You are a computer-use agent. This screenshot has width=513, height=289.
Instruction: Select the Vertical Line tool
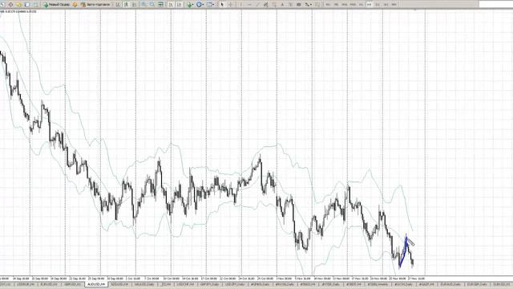pos(240,5)
